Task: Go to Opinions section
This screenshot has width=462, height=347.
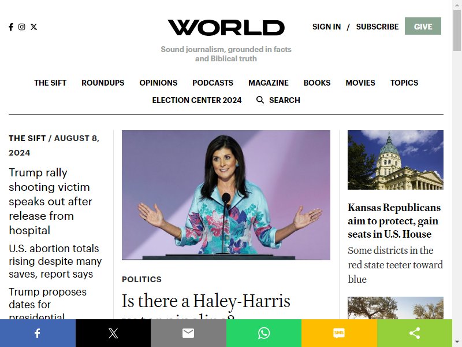Action: coord(158,83)
